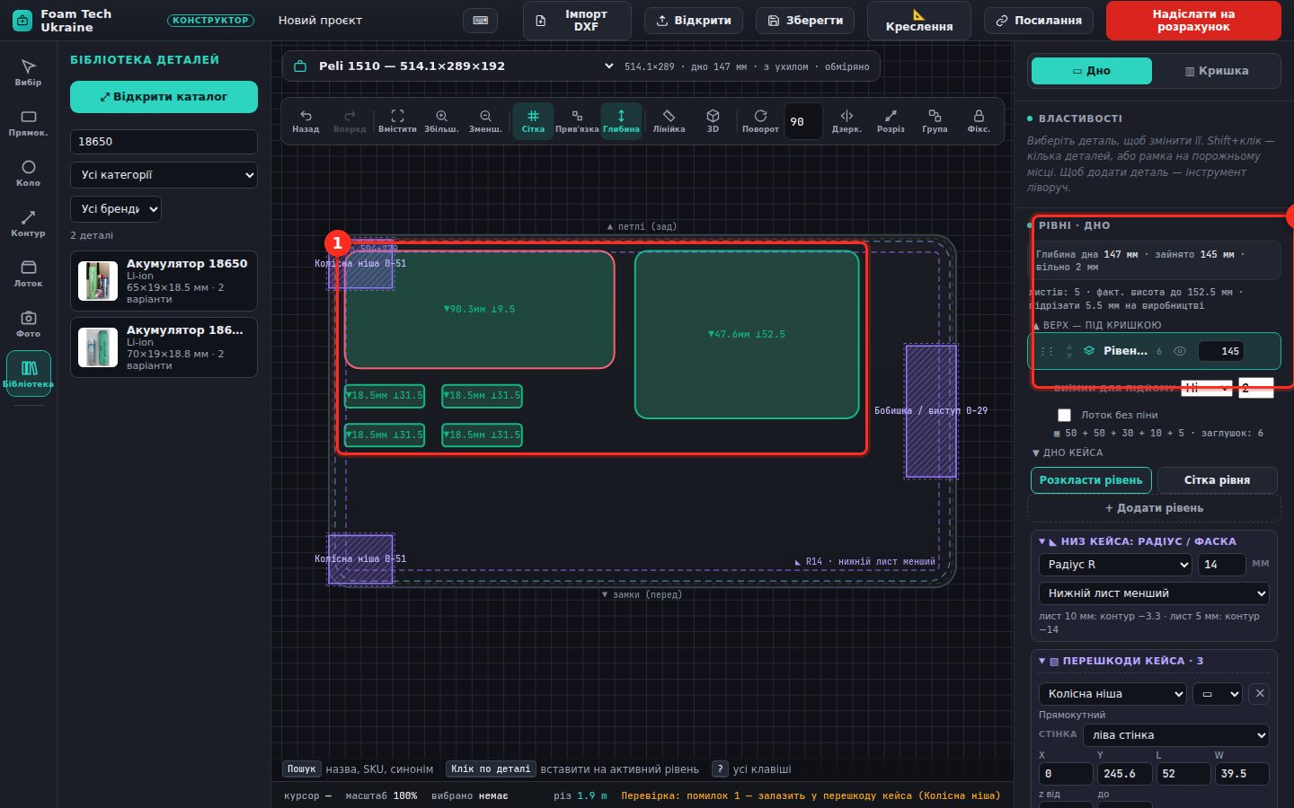Open the Нижній лист менший dropdown

1154,593
